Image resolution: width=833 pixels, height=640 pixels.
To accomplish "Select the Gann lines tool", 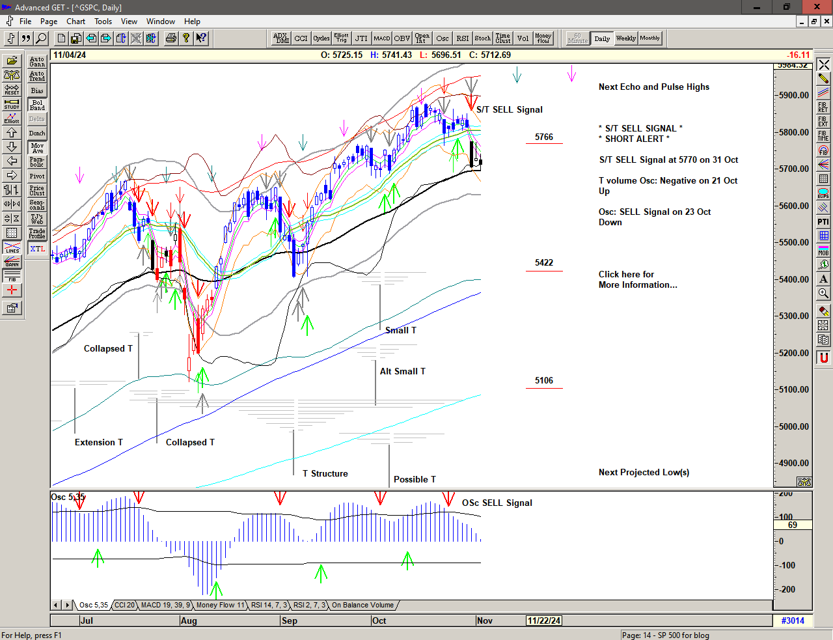I will pyautogui.click(x=12, y=262).
